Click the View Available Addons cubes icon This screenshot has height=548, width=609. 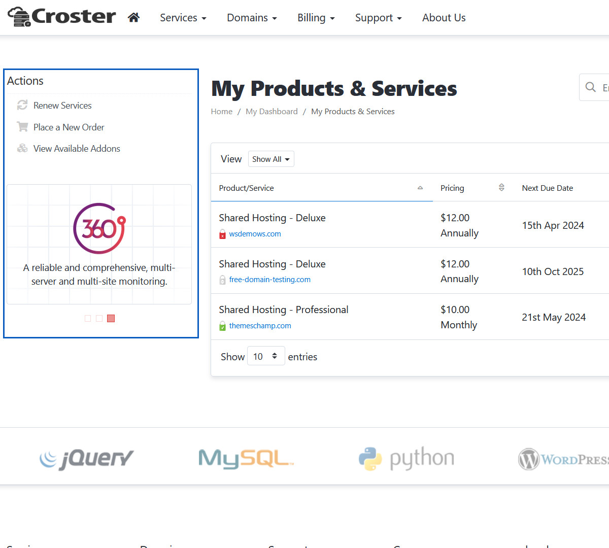(22, 148)
